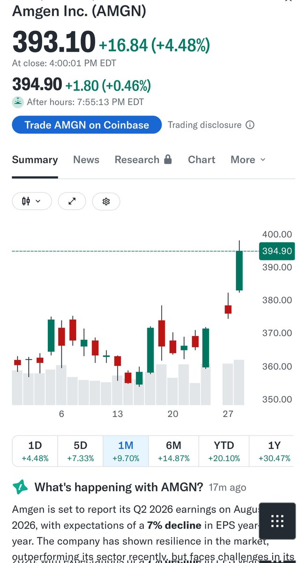Click the Research lock icon
Viewport: 307px width, 563px height.
(x=168, y=160)
